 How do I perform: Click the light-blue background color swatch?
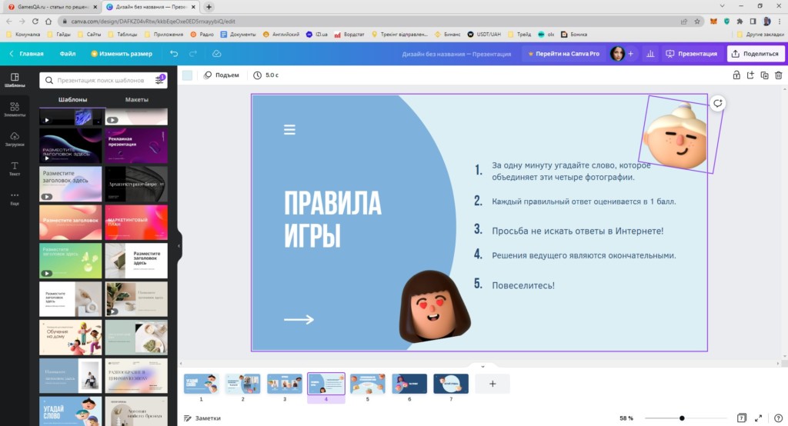[188, 75]
